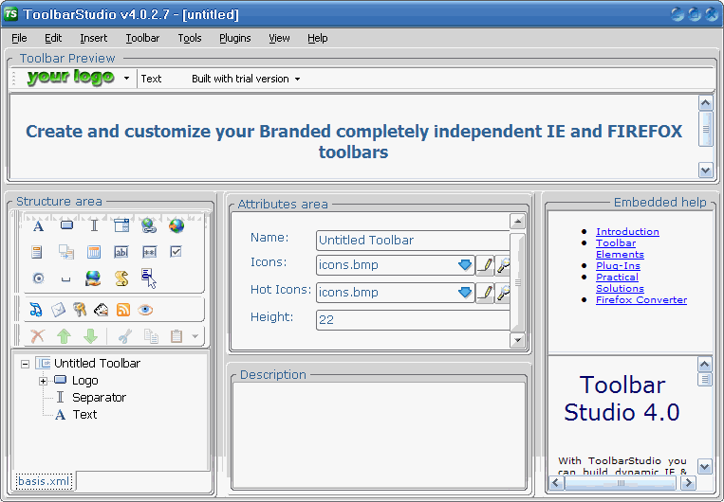This screenshot has height=502, width=724.
Task: Insert a password '**' field element
Action: click(149, 252)
